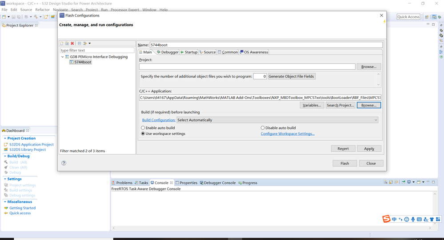Click the Apply button
This screenshot has width=444, height=240.
point(369,149)
